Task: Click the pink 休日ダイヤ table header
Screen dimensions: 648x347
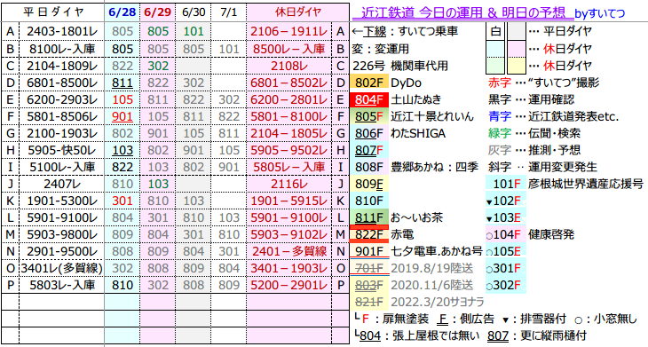Action: [x=297, y=12]
